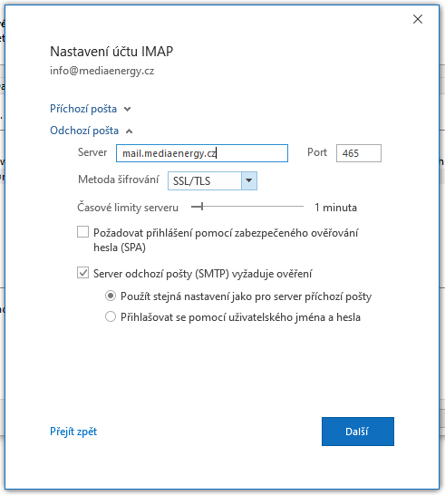This screenshot has height=495, width=445.
Task: Close the IMAP account settings dialog
Action: (418, 19)
